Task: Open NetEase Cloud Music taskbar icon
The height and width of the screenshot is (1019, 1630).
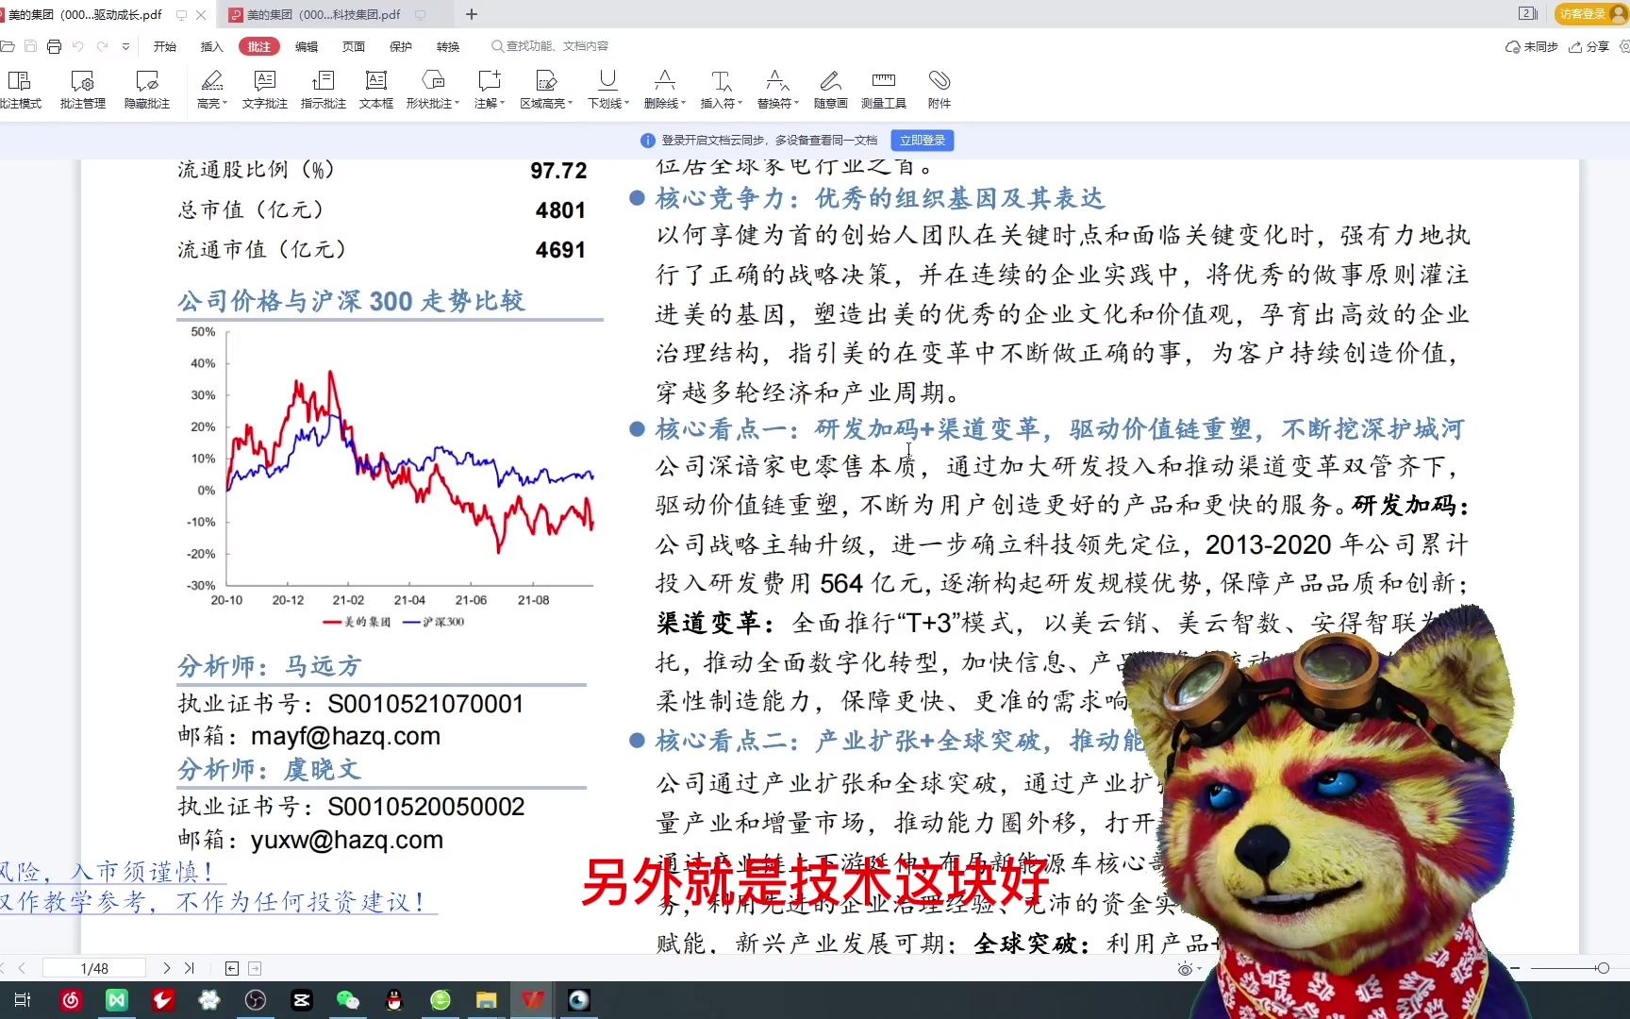Action: point(71,1000)
